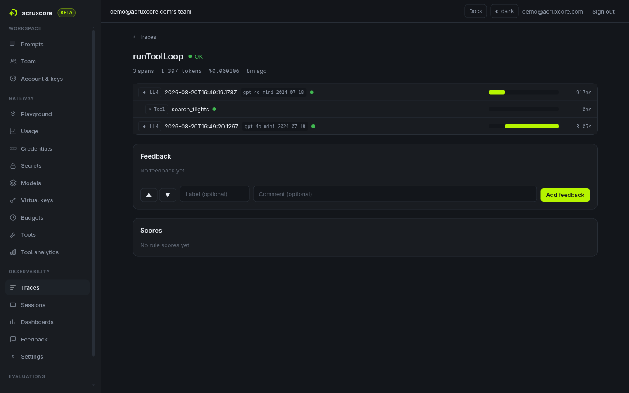The height and width of the screenshot is (393, 629).
Task: Submit with the Add feedback button
Action: tap(565, 195)
